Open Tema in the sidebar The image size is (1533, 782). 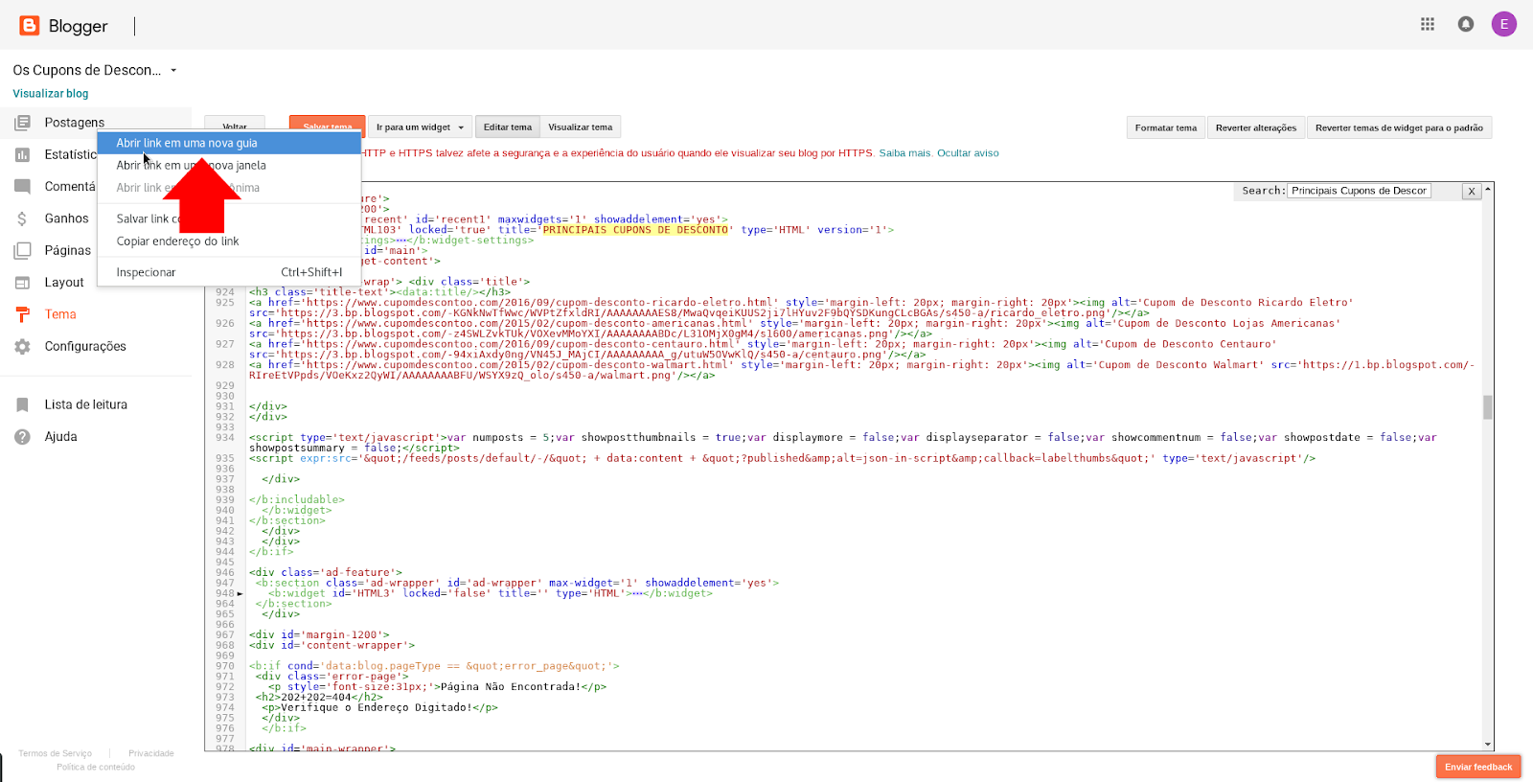tap(60, 314)
